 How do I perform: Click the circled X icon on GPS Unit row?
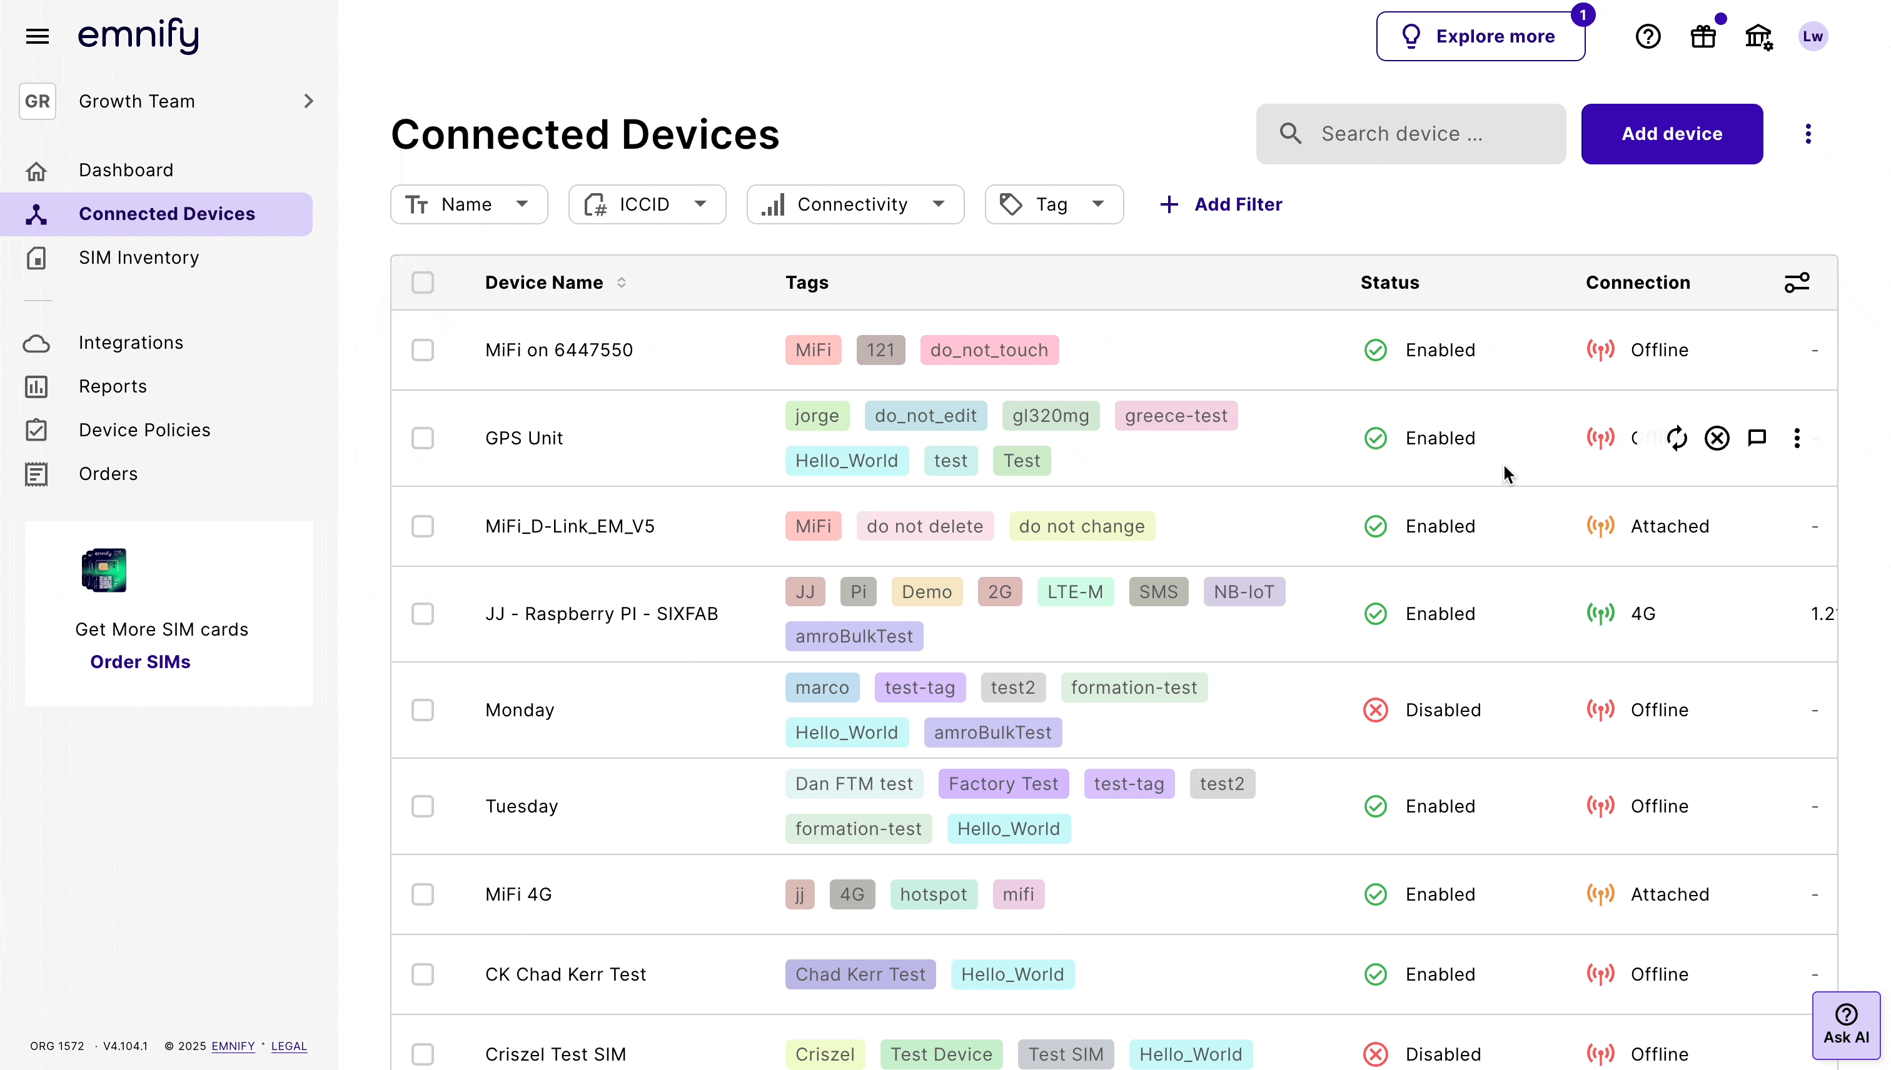point(1717,438)
